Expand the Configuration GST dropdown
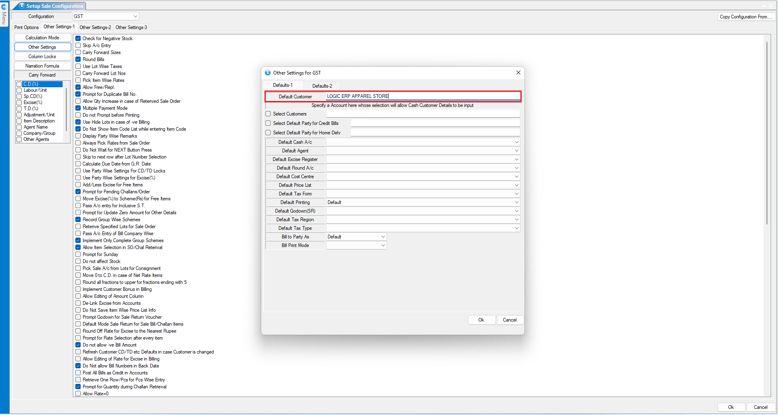Viewport: 778px width, 415px height. tap(135, 16)
